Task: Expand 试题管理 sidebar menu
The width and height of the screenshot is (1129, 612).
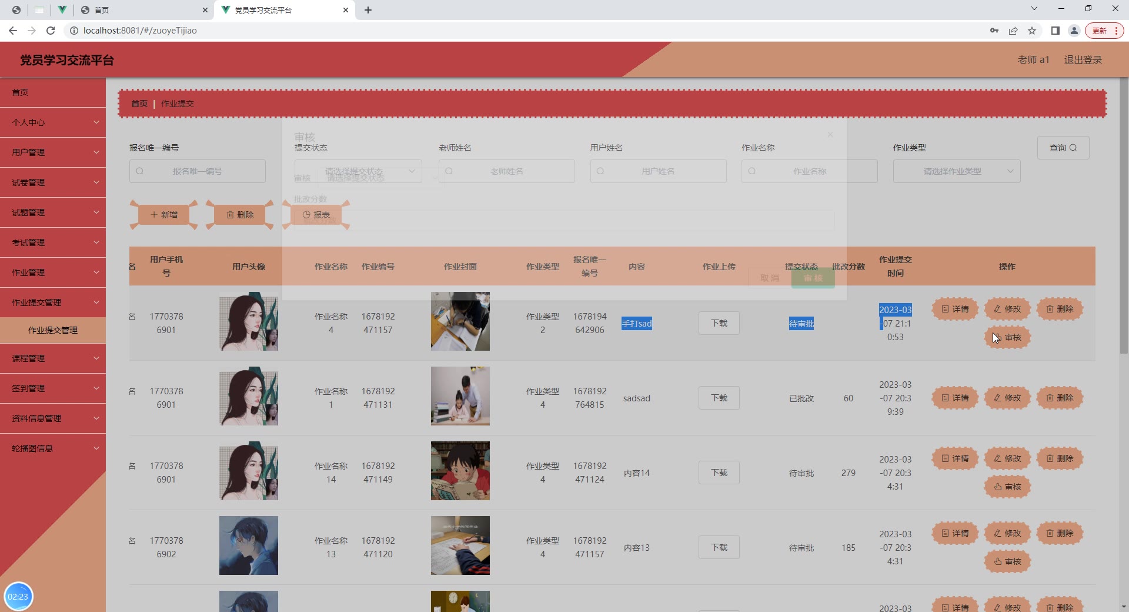Action: tap(53, 212)
